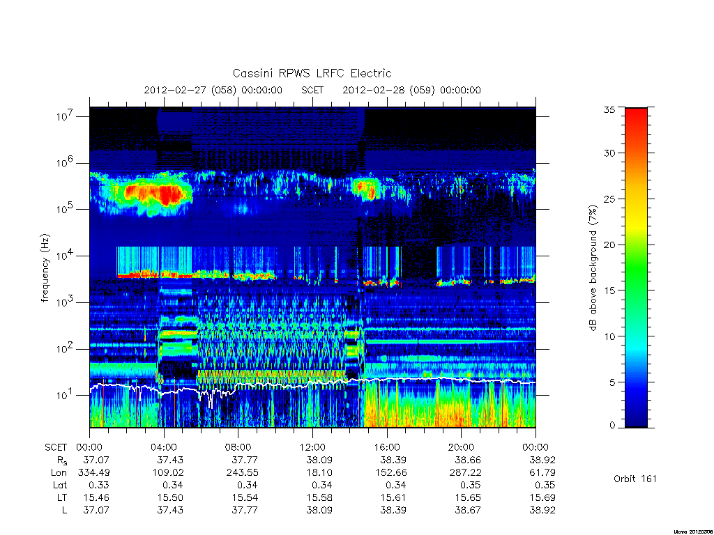Click the 10^2 frequency tick label

(x=66, y=349)
